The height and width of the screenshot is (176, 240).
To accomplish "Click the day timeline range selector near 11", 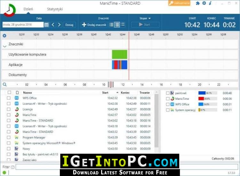I will 111,84.
